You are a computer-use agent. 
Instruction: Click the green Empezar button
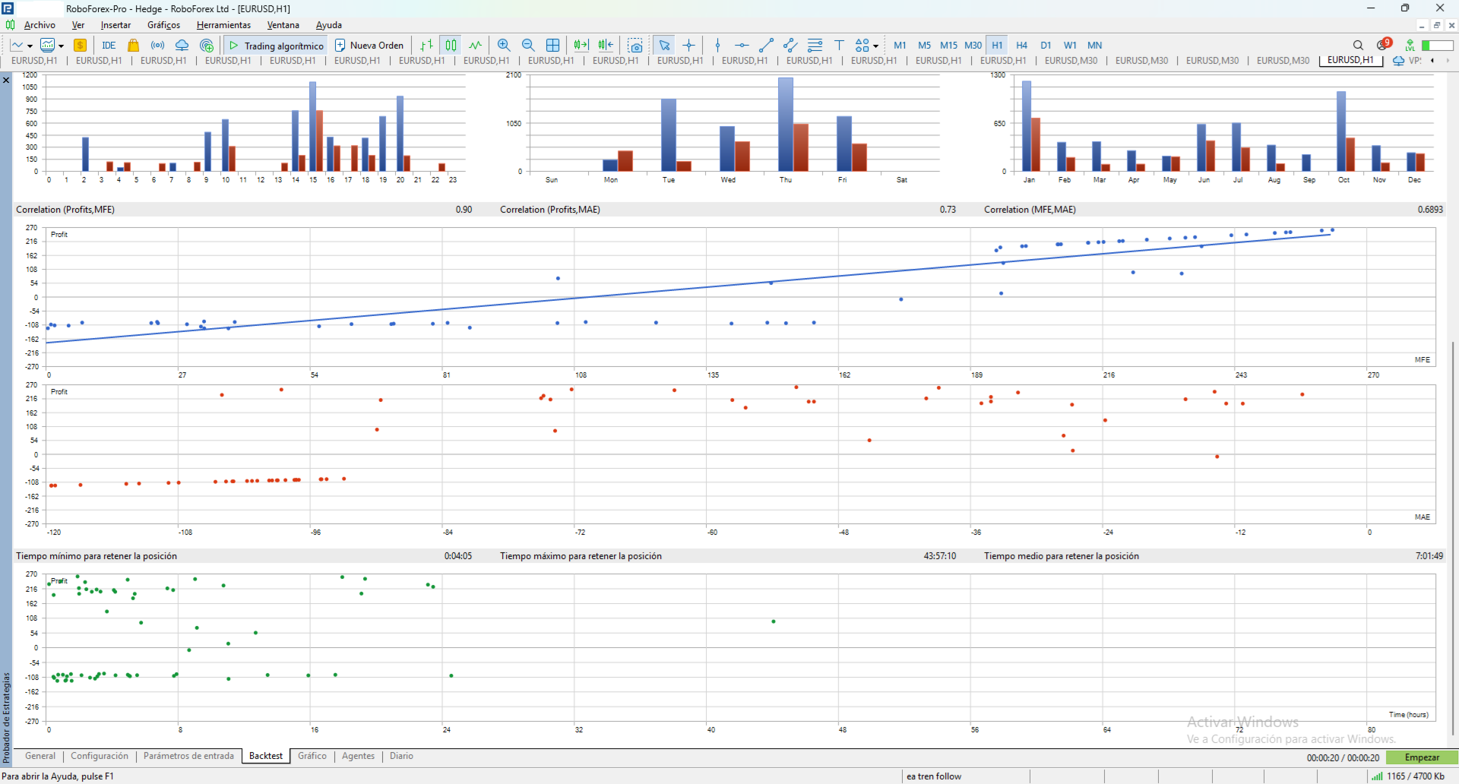pyautogui.click(x=1422, y=757)
